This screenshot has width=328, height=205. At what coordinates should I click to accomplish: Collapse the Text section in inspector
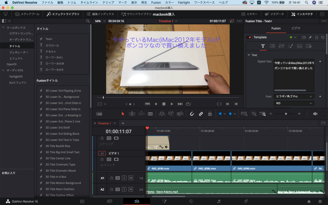click(x=249, y=55)
